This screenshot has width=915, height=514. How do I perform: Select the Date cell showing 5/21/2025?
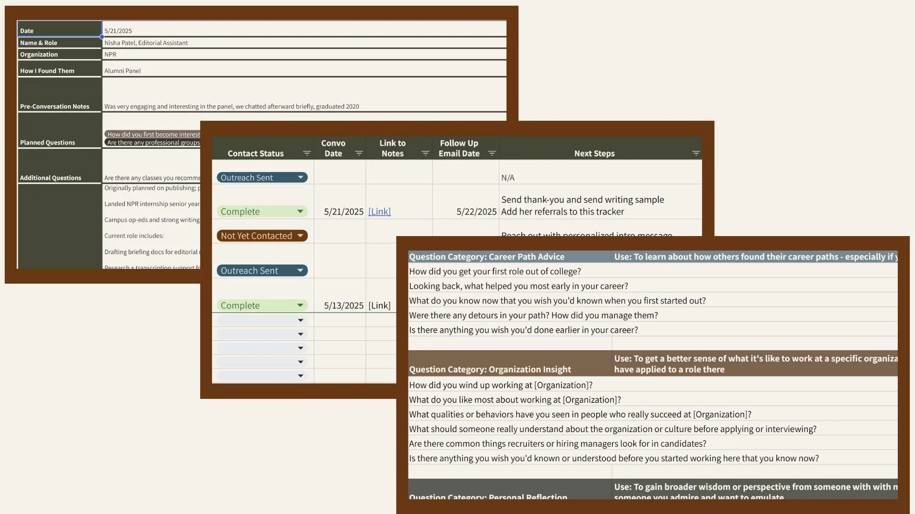point(238,30)
